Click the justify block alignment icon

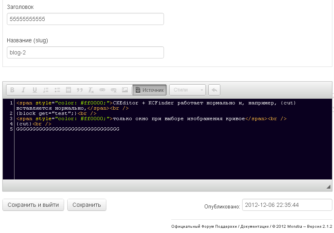coord(68,90)
